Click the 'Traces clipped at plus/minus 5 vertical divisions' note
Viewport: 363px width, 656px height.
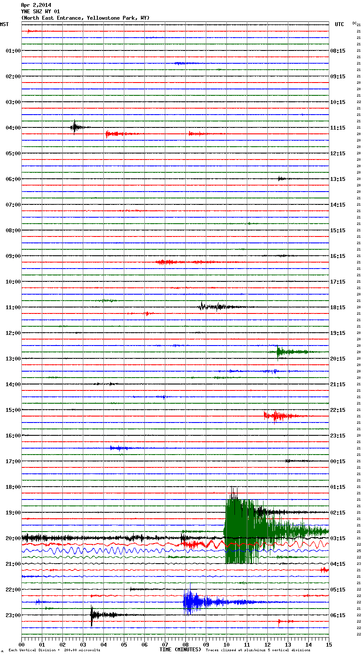click(x=258, y=650)
